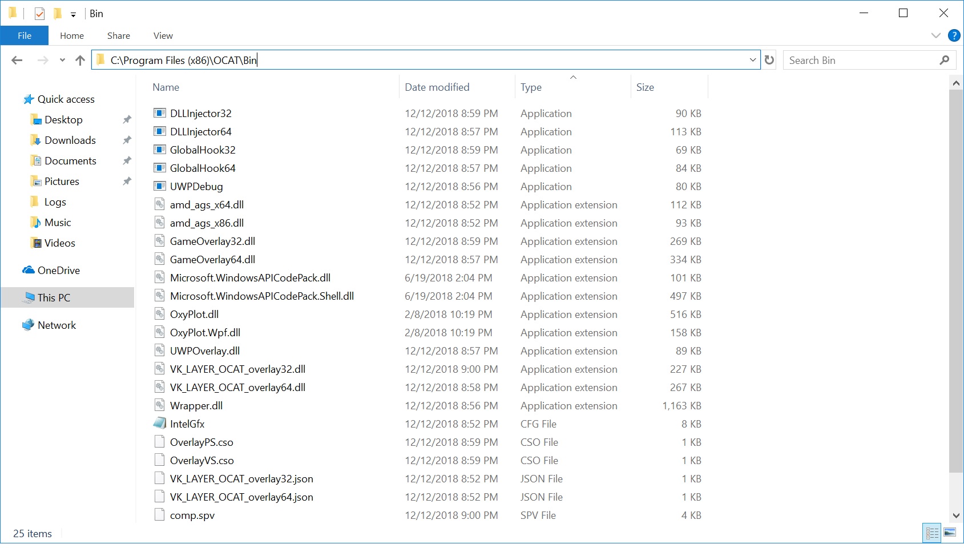Open Help with the question mark button
The width and height of the screenshot is (964, 548).
click(x=953, y=35)
